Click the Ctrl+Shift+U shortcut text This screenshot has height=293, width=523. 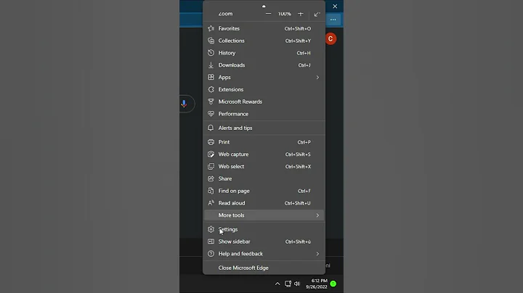298,203
